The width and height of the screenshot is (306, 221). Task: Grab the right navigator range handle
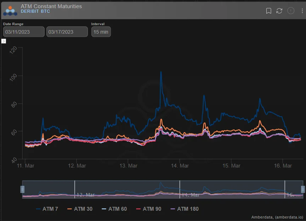click(x=303, y=189)
